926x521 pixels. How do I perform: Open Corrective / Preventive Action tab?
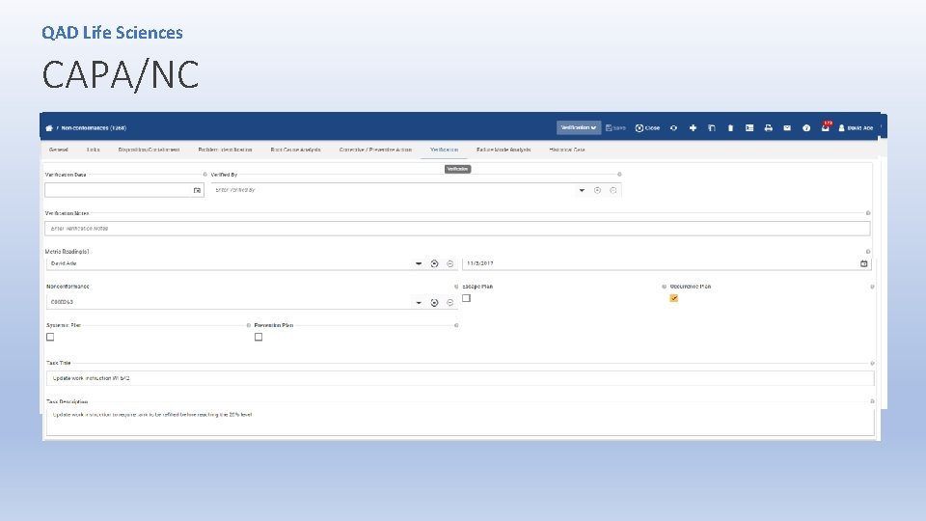[375, 151]
